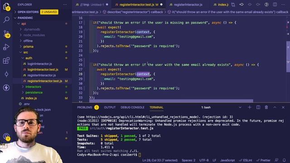Open the Run and Debug view
The width and height of the screenshot is (290, 163).
tap(6, 47)
